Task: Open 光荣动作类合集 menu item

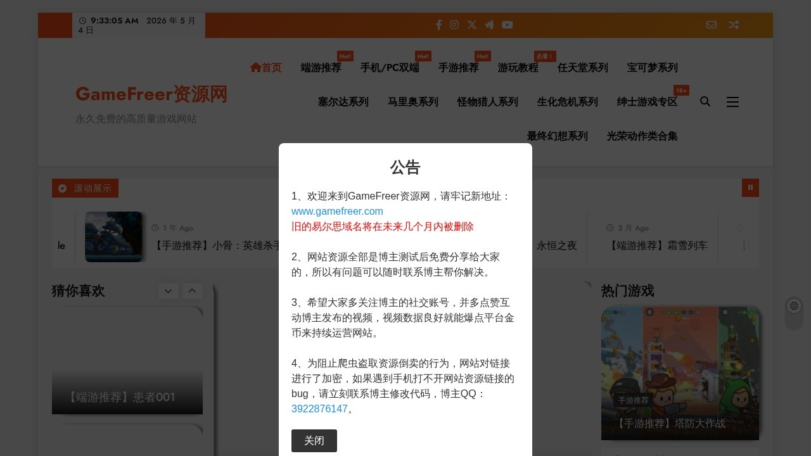Action: [642, 136]
